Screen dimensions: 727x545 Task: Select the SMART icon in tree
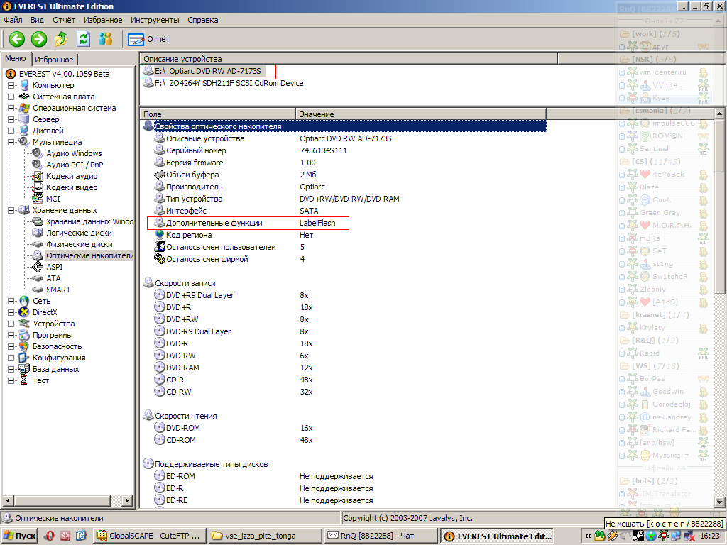38,290
